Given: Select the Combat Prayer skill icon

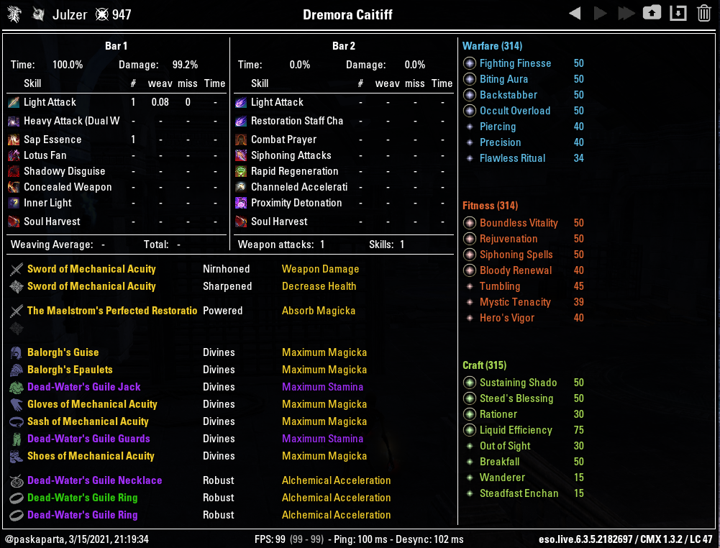Looking at the screenshot, I should tap(241, 140).
